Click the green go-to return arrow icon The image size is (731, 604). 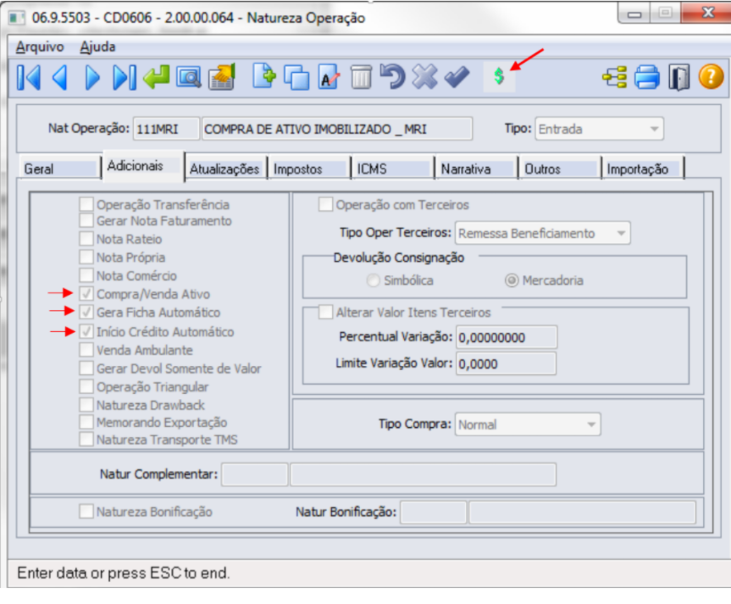pyautogui.click(x=156, y=77)
